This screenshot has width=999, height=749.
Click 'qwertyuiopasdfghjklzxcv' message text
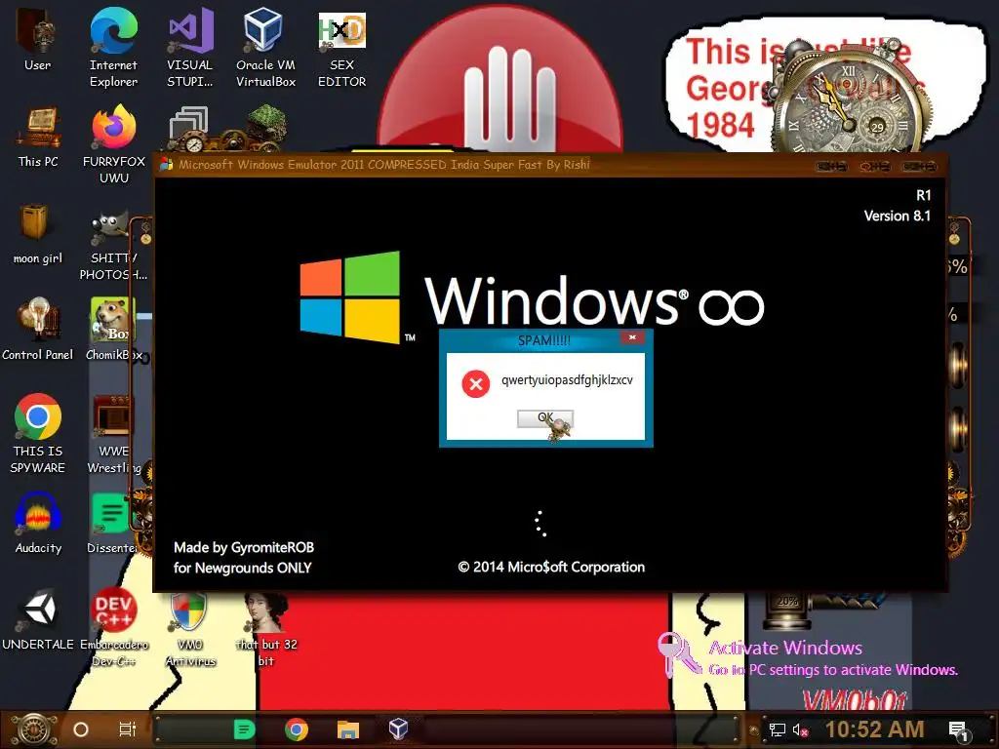(x=567, y=380)
